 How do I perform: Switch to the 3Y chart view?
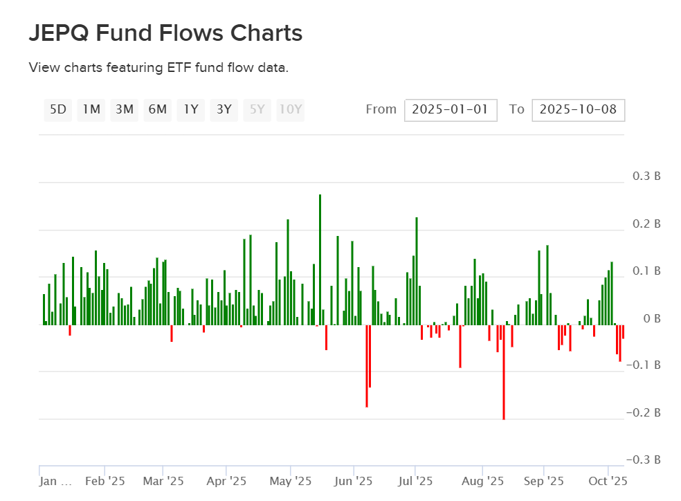point(224,109)
